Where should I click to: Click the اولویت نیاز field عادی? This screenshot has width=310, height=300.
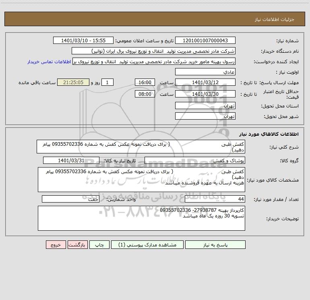click(205, 72)
